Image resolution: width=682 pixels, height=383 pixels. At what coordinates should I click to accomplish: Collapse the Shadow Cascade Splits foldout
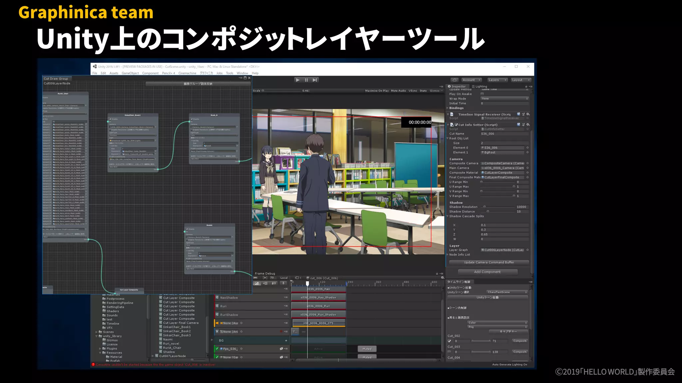coord(448,216)
